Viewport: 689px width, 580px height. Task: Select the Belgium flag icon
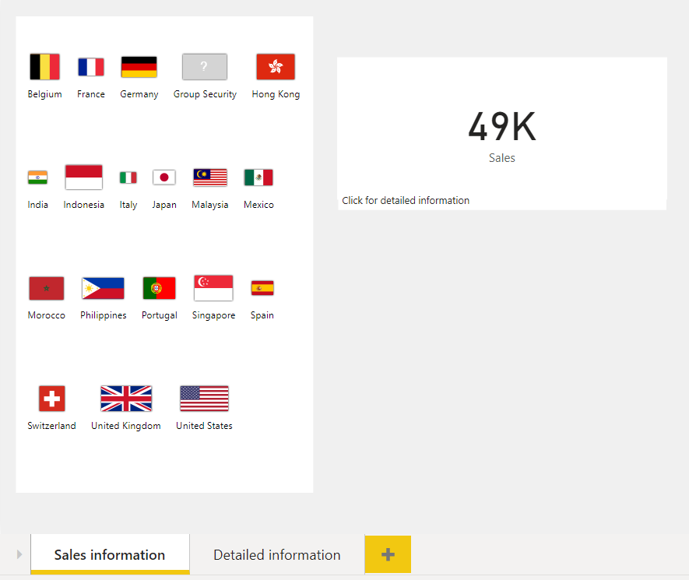(x=44, y=67)
